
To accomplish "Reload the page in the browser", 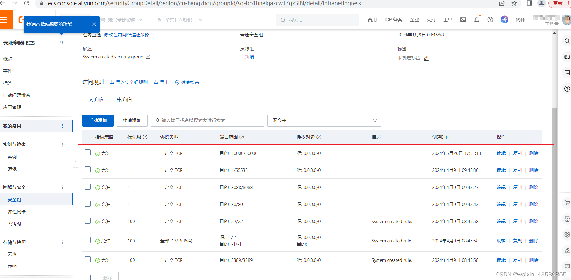I will pyautogui.click(x=27, y=3).
